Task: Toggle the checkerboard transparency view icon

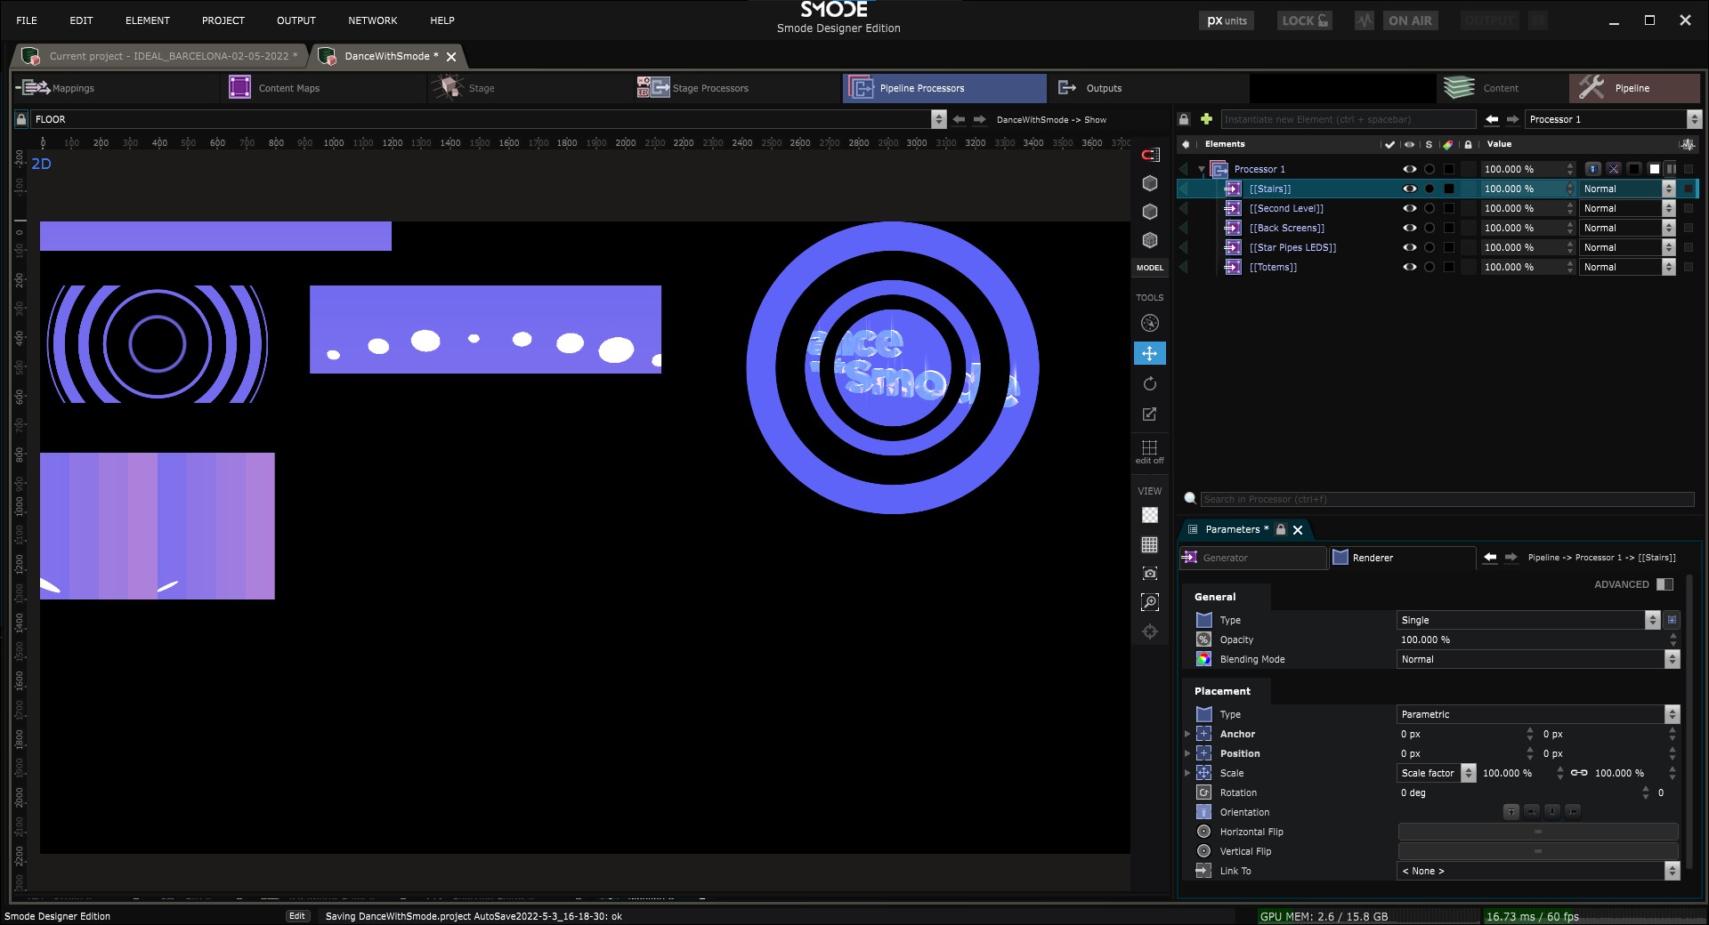Action: point(1149,515)
